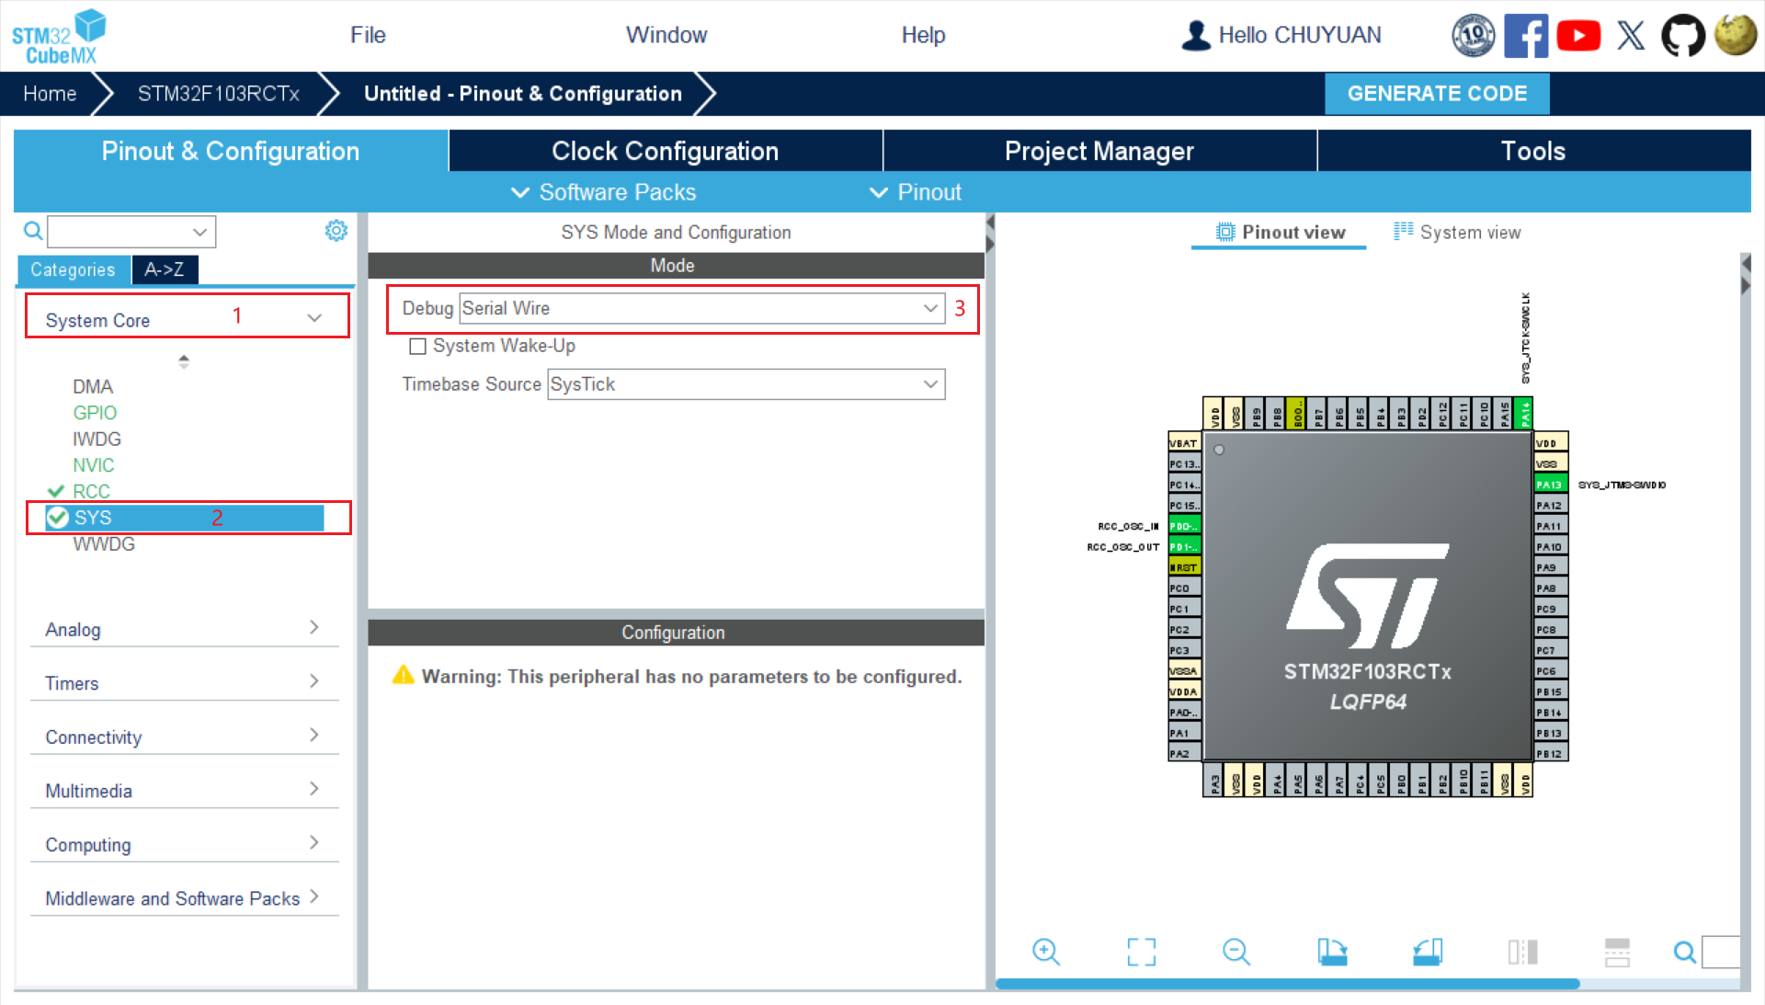The width and height of the screenshot is (1765, 1005).
Task: Open the Debug Serial Wire dropdown
Action: click(701, 309)
